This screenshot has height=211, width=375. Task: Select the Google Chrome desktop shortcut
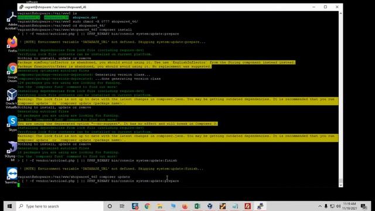[x=12, y=73]
